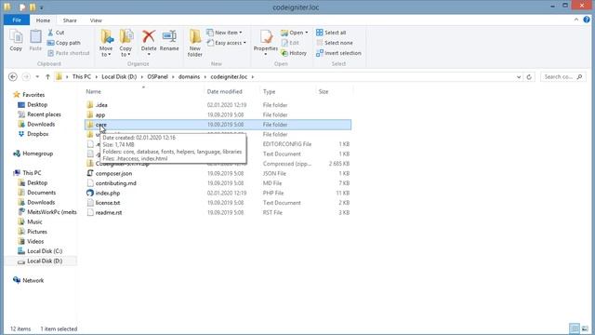Expand the breadcrumb arrow after codeigniter.loc
This screenshot has width=595, height=335.
point(252,76)
